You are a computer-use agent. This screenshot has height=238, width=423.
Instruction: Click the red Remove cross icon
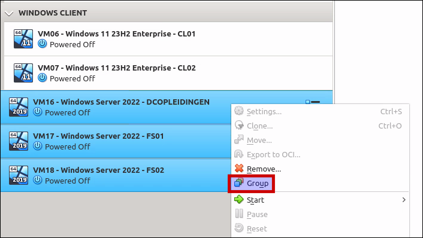coord(238,169)
